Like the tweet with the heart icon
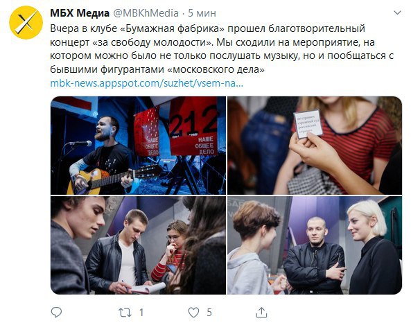This screenshot has width=411, height=323. (193, 313)
